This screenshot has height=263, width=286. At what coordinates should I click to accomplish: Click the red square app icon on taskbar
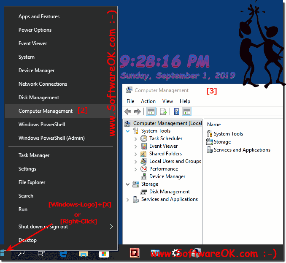[x=135, y=253]
